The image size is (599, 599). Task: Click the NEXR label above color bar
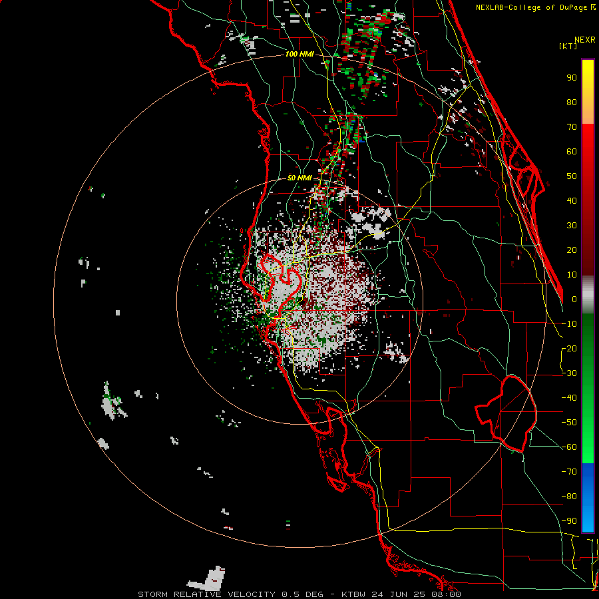click(x=585, y=40)
